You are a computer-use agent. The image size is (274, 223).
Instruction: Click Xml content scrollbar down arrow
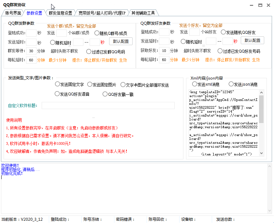pyautogui.click(x=261, y=153)
